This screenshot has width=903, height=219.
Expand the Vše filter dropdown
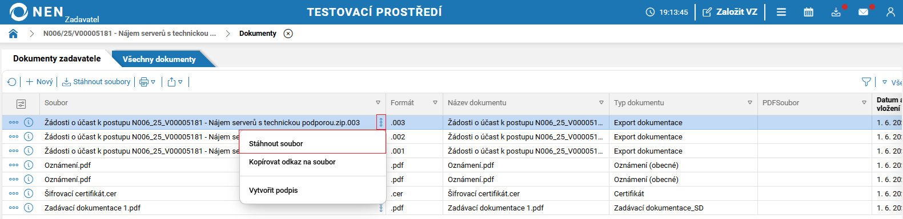click(885, 82)
